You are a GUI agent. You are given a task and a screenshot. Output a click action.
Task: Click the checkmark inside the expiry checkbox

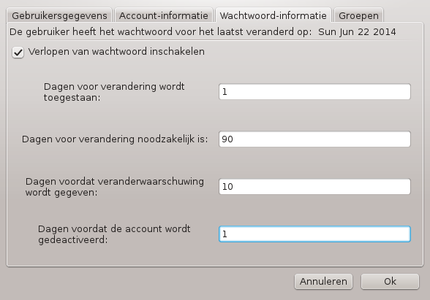(x=18, y=52)
